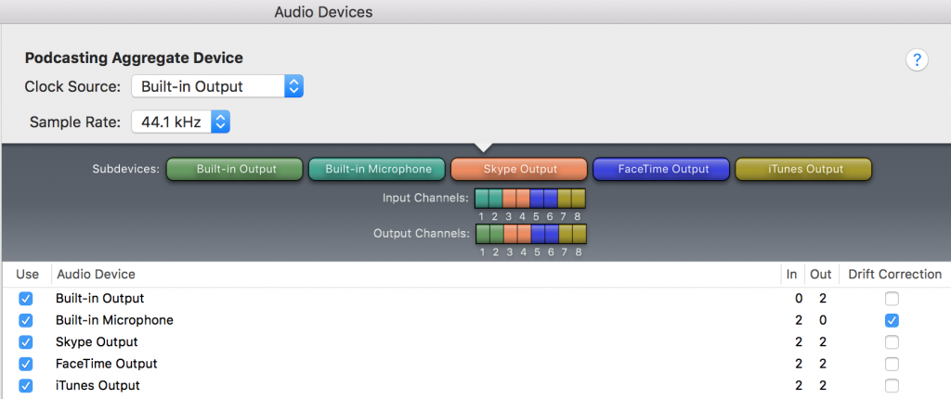
Task: Click the Drift Correction column header
Action: click(894, 274)
